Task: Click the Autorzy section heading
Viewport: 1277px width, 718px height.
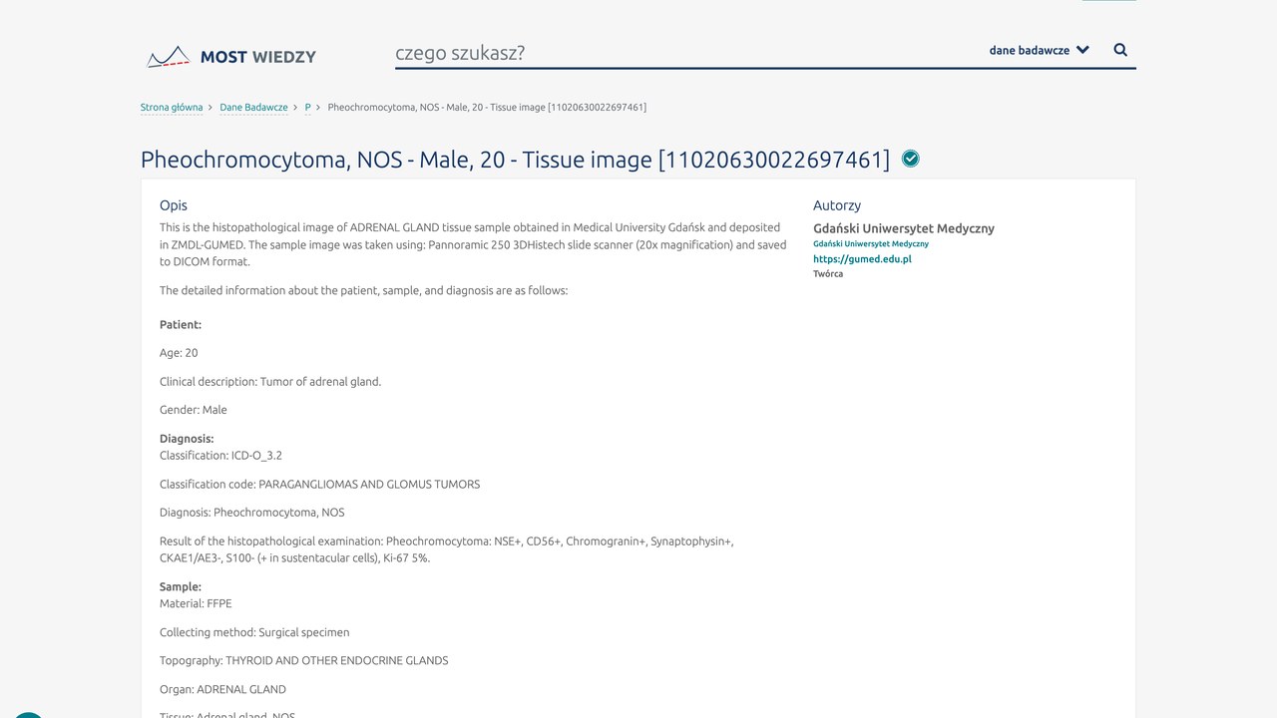Action: (x=837, y=205)
